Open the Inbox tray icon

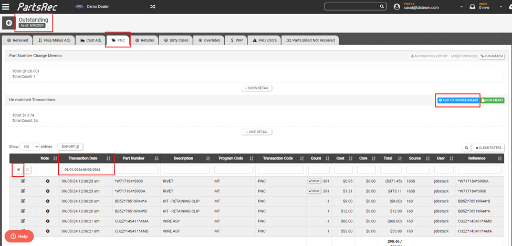tap(472, 6)
